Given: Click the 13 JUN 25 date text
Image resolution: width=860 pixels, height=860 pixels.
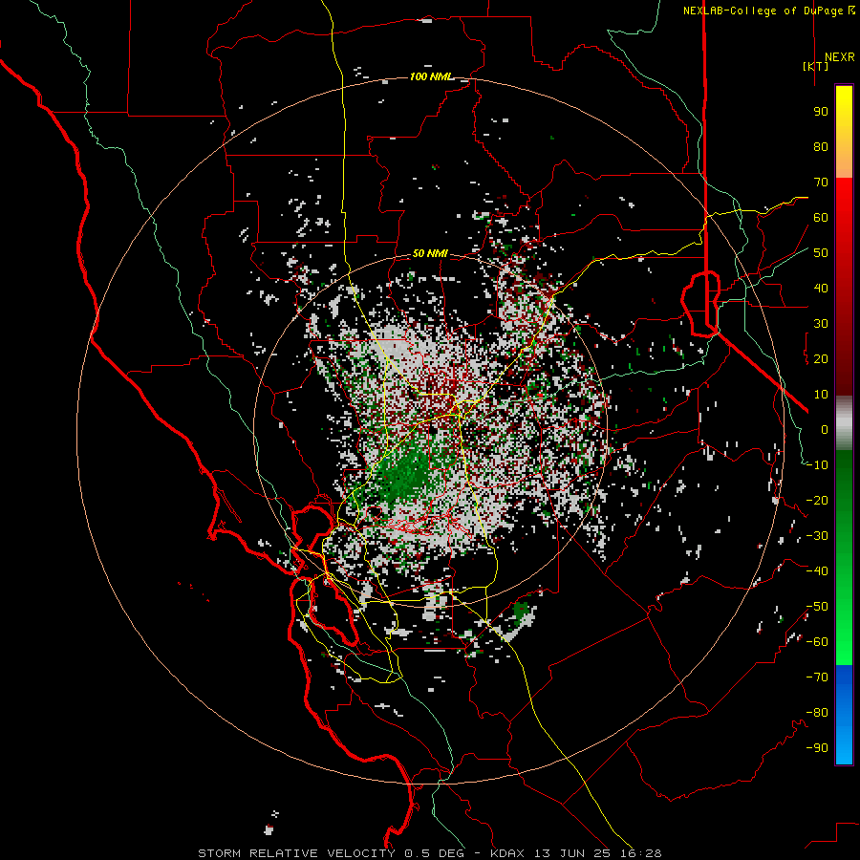Looking at the screenshot, I should coord(573,853).
